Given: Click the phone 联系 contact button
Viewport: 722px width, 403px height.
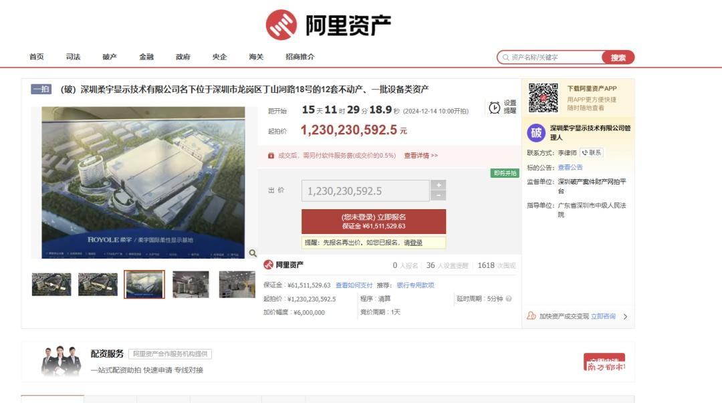Looking at the screenshot, I should pyautogui.click(x=591, y=152).
